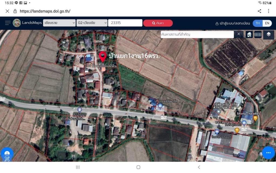Switch language to TH
This screenshot has height=173, width=276.
(x=258, y=23)
